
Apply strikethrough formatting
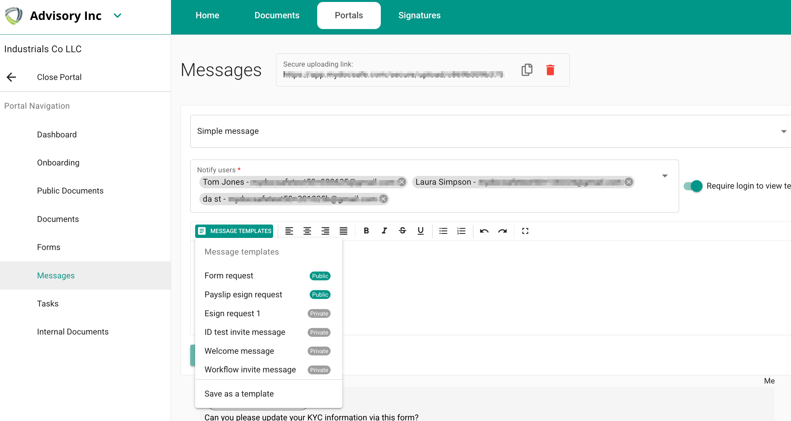(402, 231)
